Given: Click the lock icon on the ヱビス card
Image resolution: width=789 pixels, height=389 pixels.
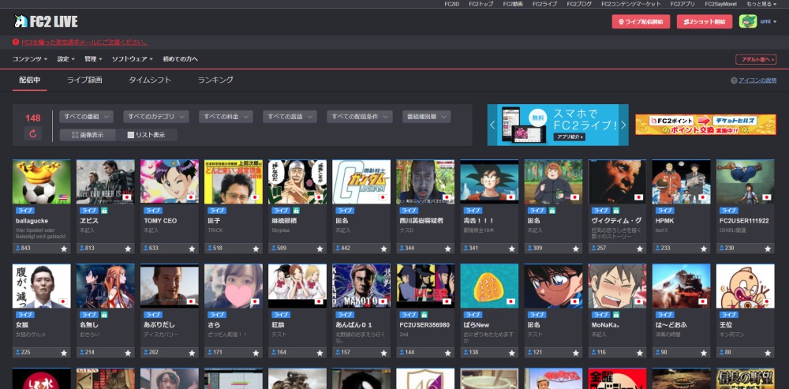Looking at the screenshot, I should (x=104, y=211).
